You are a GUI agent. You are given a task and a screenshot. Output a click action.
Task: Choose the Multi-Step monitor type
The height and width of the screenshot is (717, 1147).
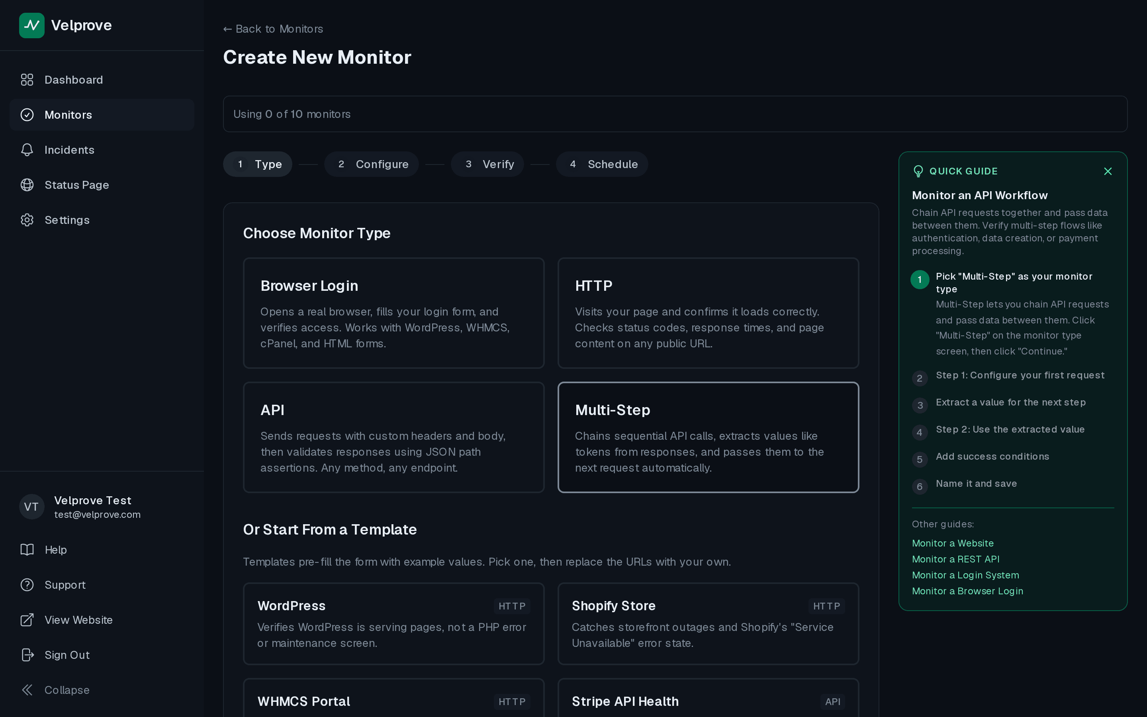coord(708,437)
